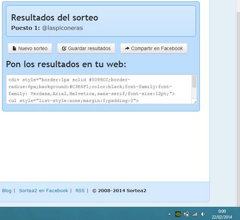This screenshot has height=220, width=240.
Task: Click the embed code textarea scrollbar thumb
Action: [x=194, y=81]
